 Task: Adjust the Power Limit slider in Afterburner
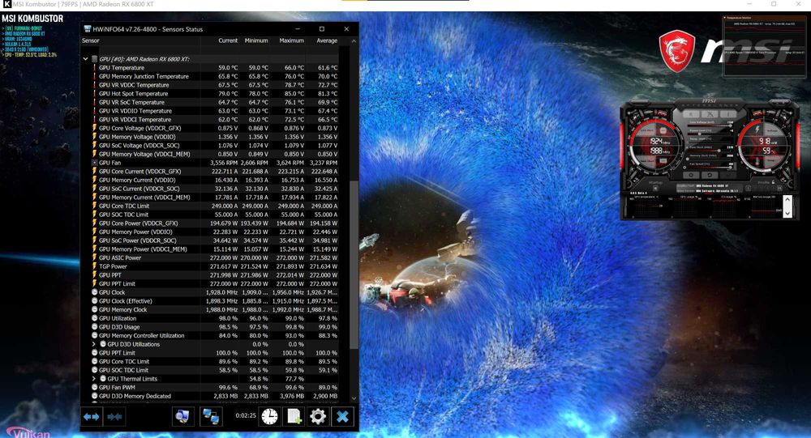[710, 134]
